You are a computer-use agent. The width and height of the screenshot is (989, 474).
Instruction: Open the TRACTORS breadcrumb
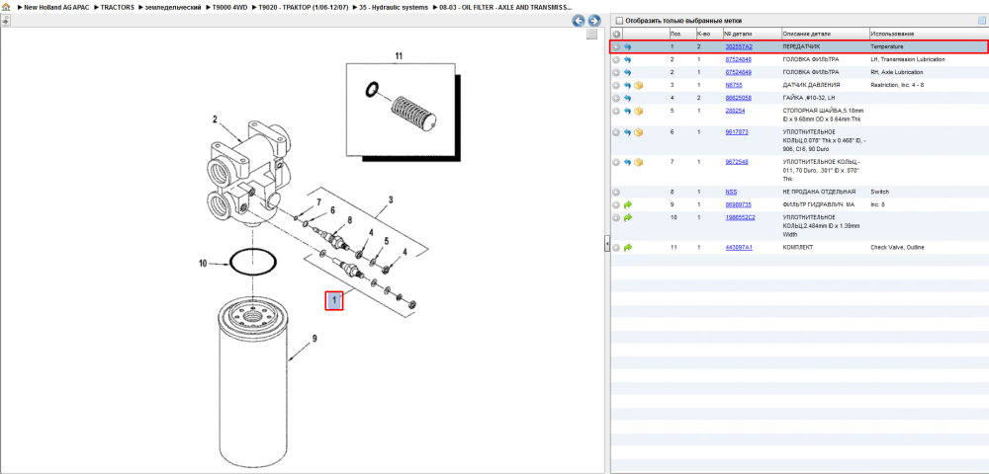click(118, 8)
